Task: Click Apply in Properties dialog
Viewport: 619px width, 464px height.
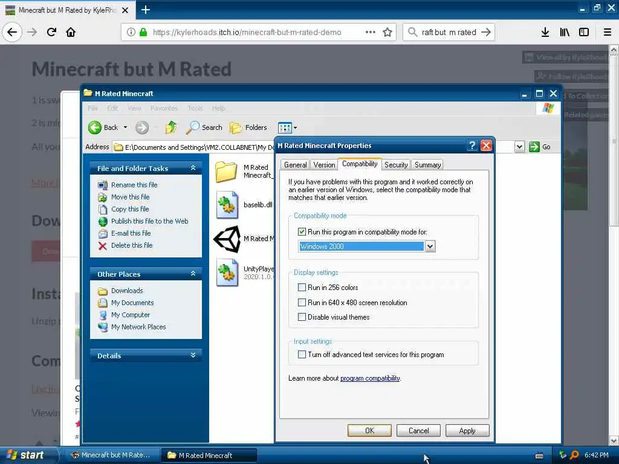Action: (467, 430)
